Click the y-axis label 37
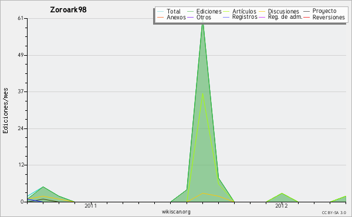This screenshot has height=217, width=352. [x=21, y=91]
